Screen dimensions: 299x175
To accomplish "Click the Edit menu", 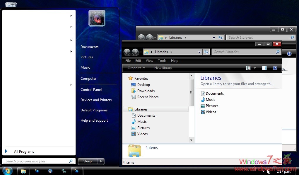I will [138, 61].
